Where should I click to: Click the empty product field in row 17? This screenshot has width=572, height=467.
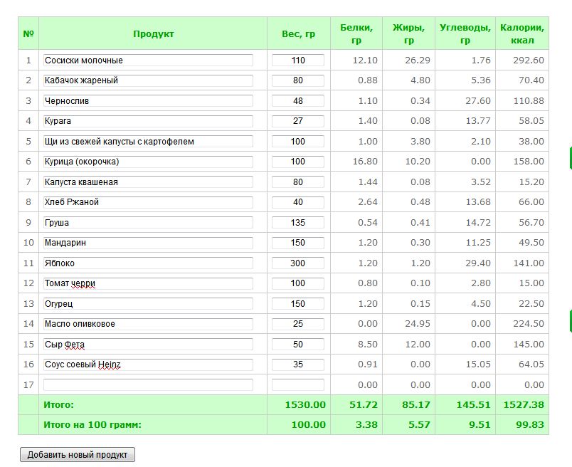click(148, 384)
